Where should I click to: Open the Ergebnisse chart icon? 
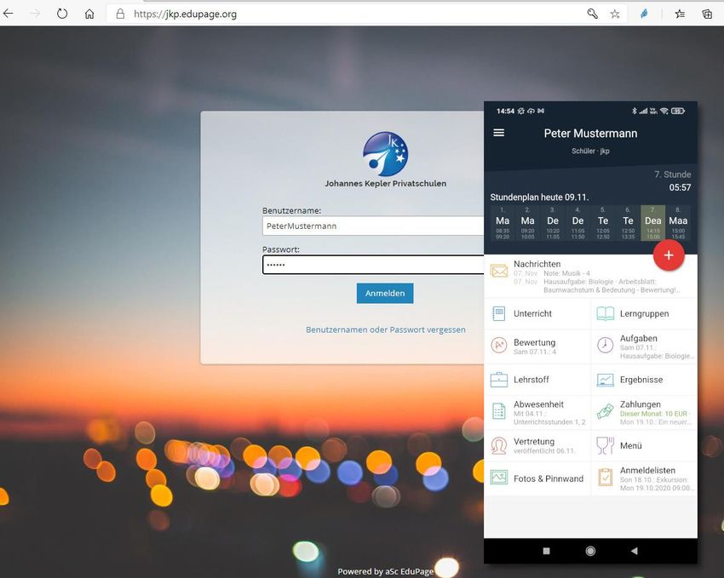605,380
